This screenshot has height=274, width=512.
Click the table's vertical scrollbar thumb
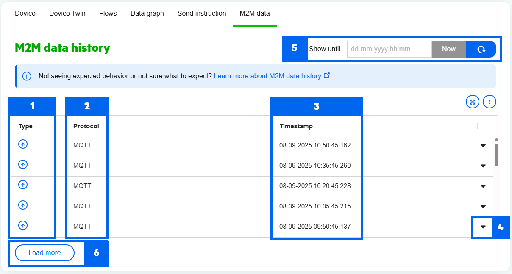[x=496, y=155]
